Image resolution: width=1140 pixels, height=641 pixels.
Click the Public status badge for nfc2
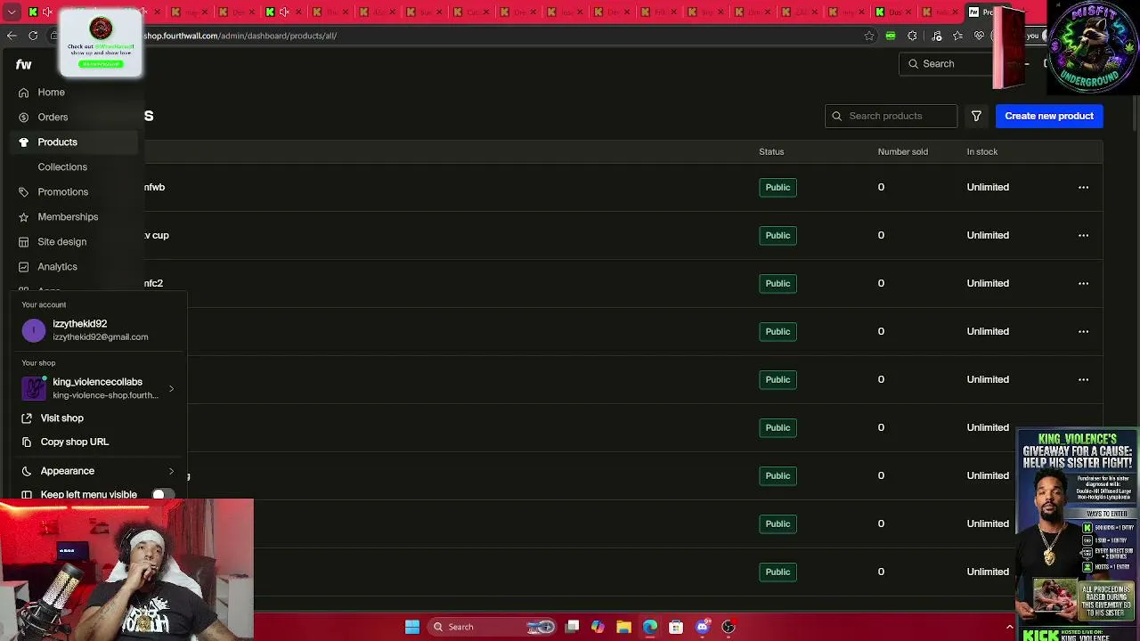pyautogui.click(x=778, y=283)
